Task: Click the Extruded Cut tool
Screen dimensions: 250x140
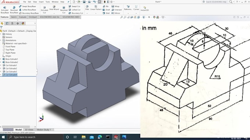Action: 44,10
